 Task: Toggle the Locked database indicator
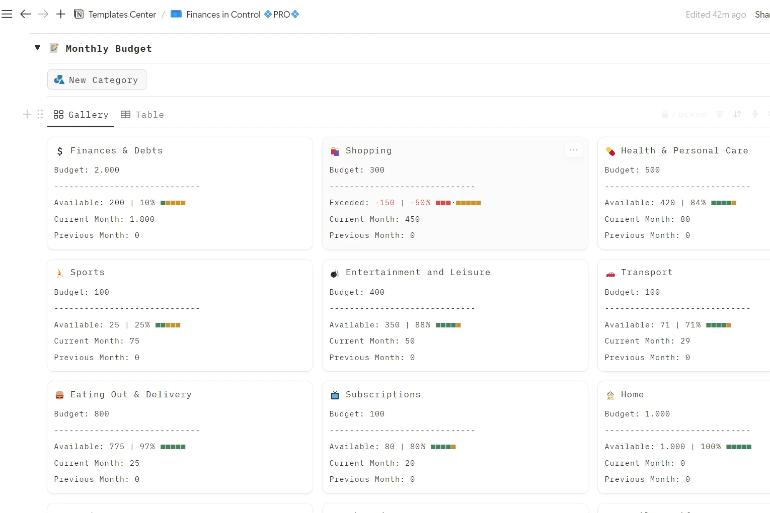(684, 114)
